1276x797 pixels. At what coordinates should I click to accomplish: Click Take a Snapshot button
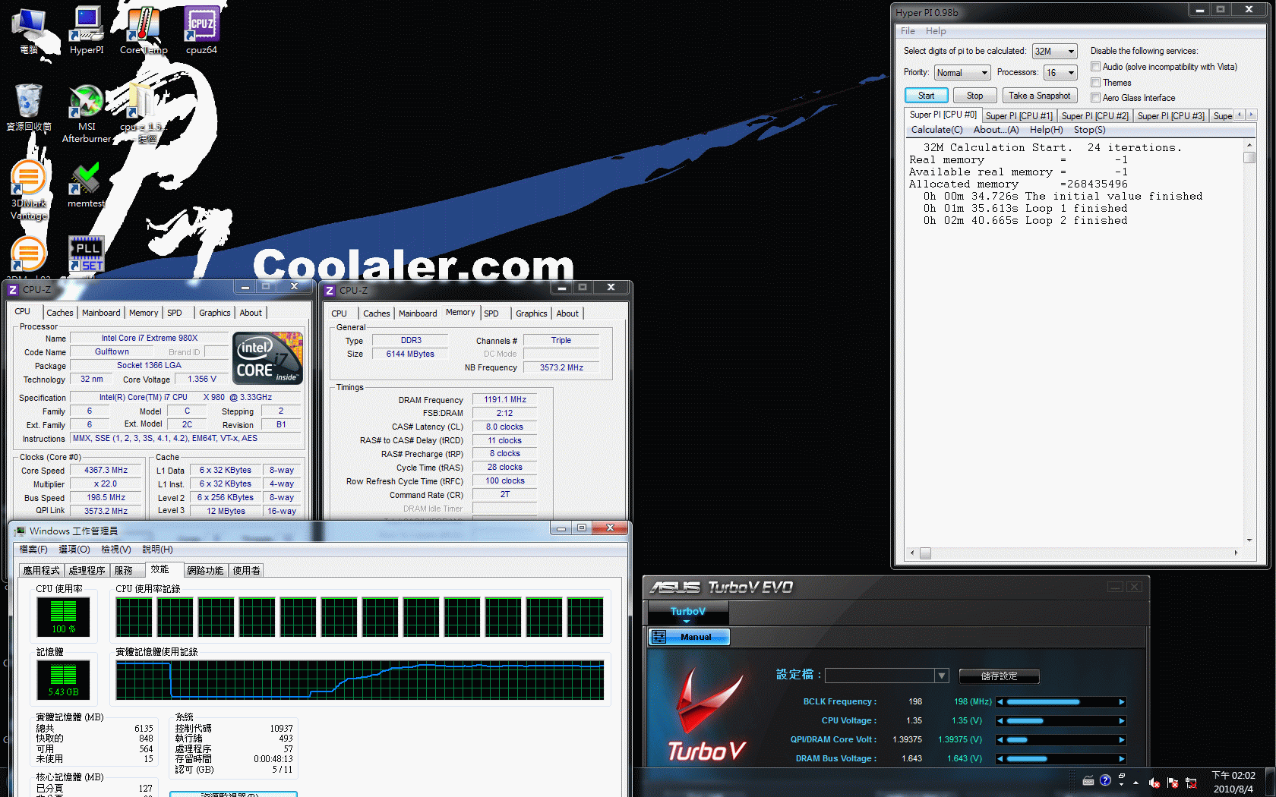click(x=1039, y=96)
